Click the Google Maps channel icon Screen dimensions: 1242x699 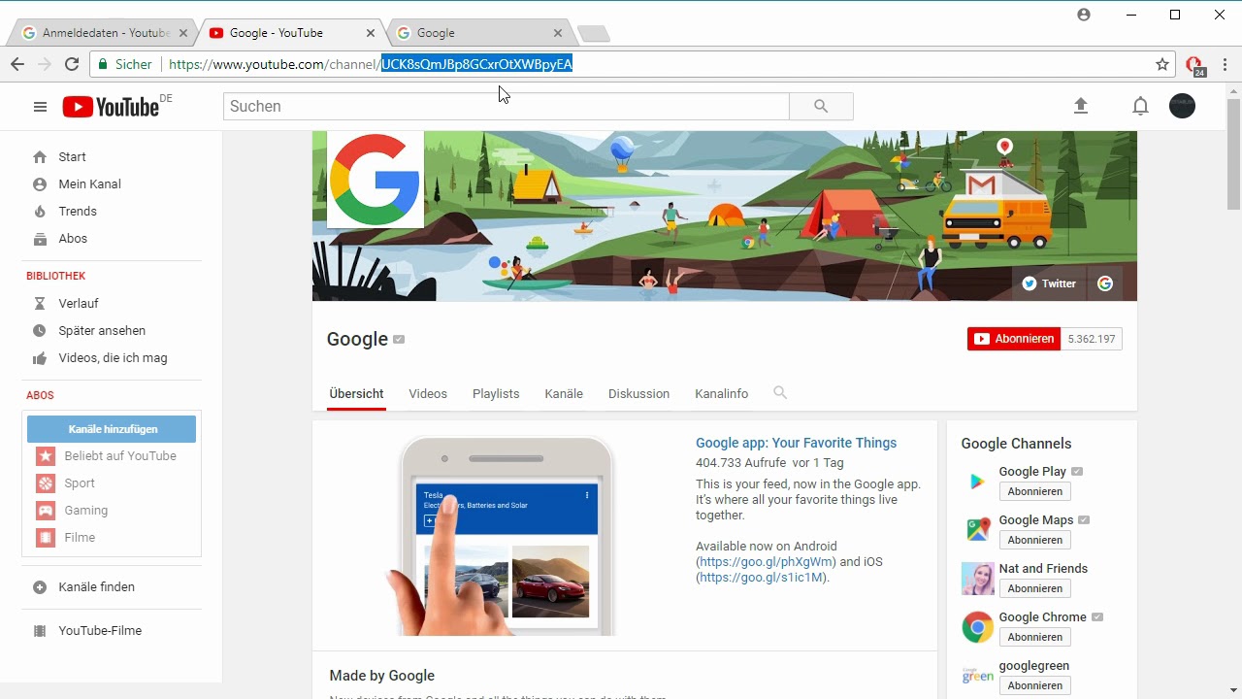pyautogui.click(x=977, y=529)
